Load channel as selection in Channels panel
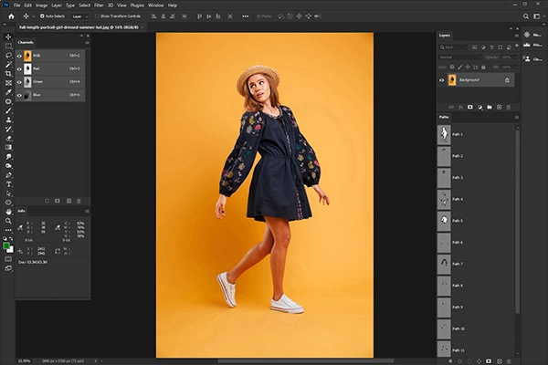This screenshot has height=365, width=548. point(47,201)
